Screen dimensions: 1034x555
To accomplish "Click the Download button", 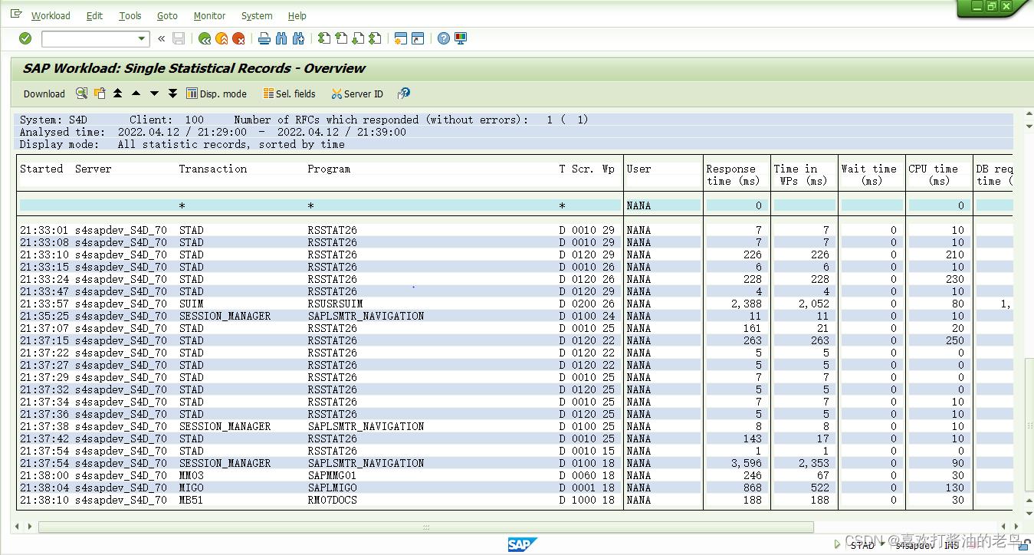I will click(44, 94).
